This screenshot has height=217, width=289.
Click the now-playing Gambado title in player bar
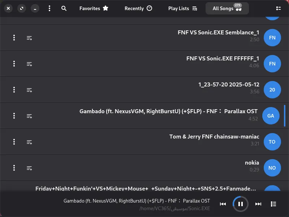click(137, 201)
